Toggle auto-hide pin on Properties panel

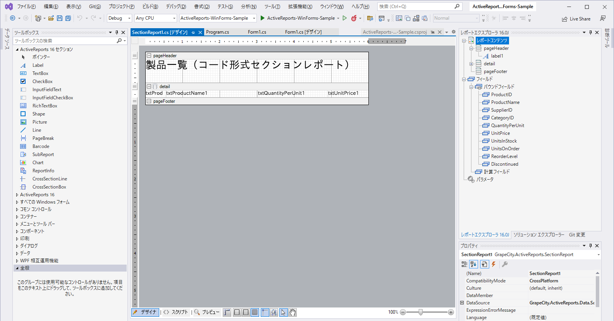tap(590, 246)
